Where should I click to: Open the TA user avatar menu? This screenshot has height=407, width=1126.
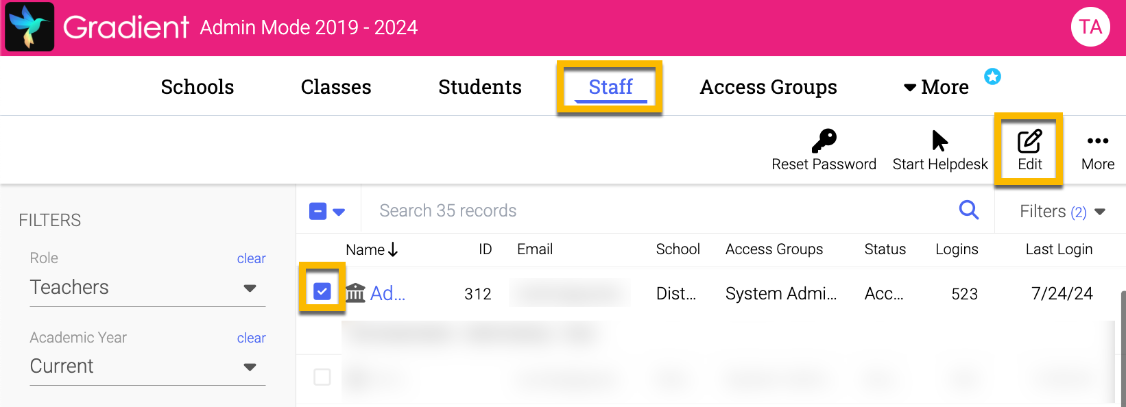[1090, 27]
